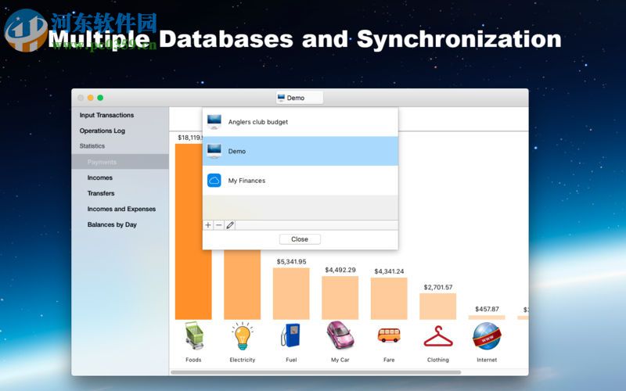Click the Clothing bar worth $2,701.57
Image resolution: width=626 pixels, height=391 pixels.
[x=438, y=306]
